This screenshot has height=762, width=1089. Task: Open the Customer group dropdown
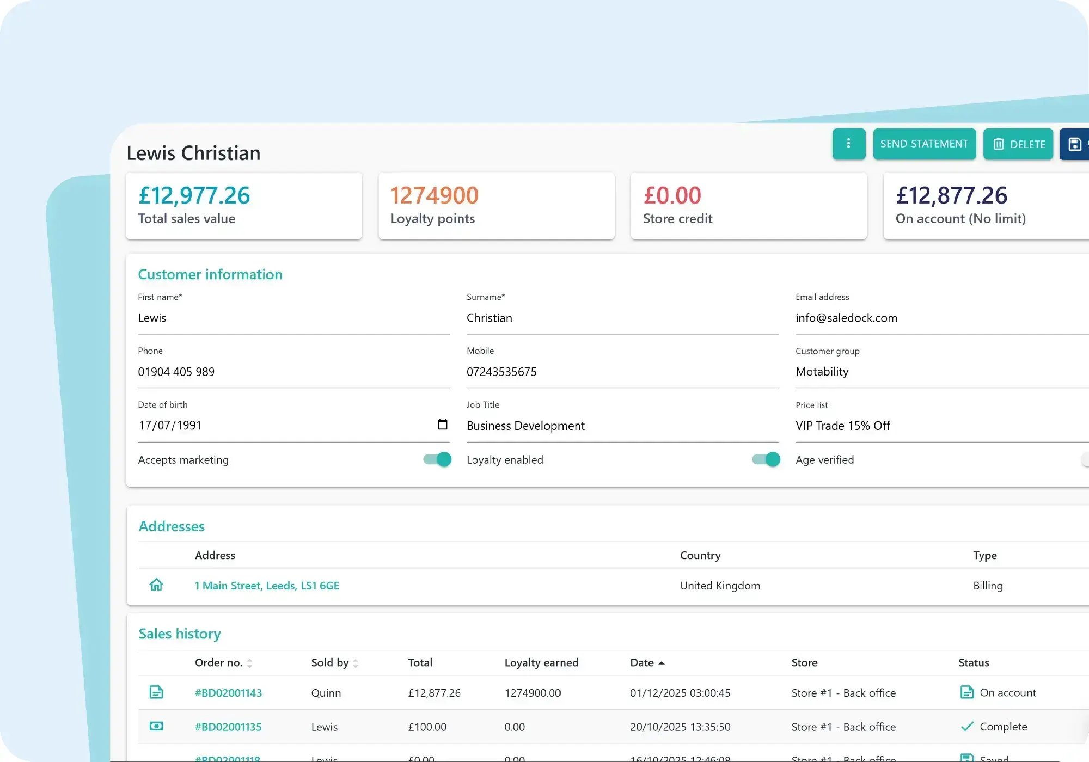(x=942, y=372)
